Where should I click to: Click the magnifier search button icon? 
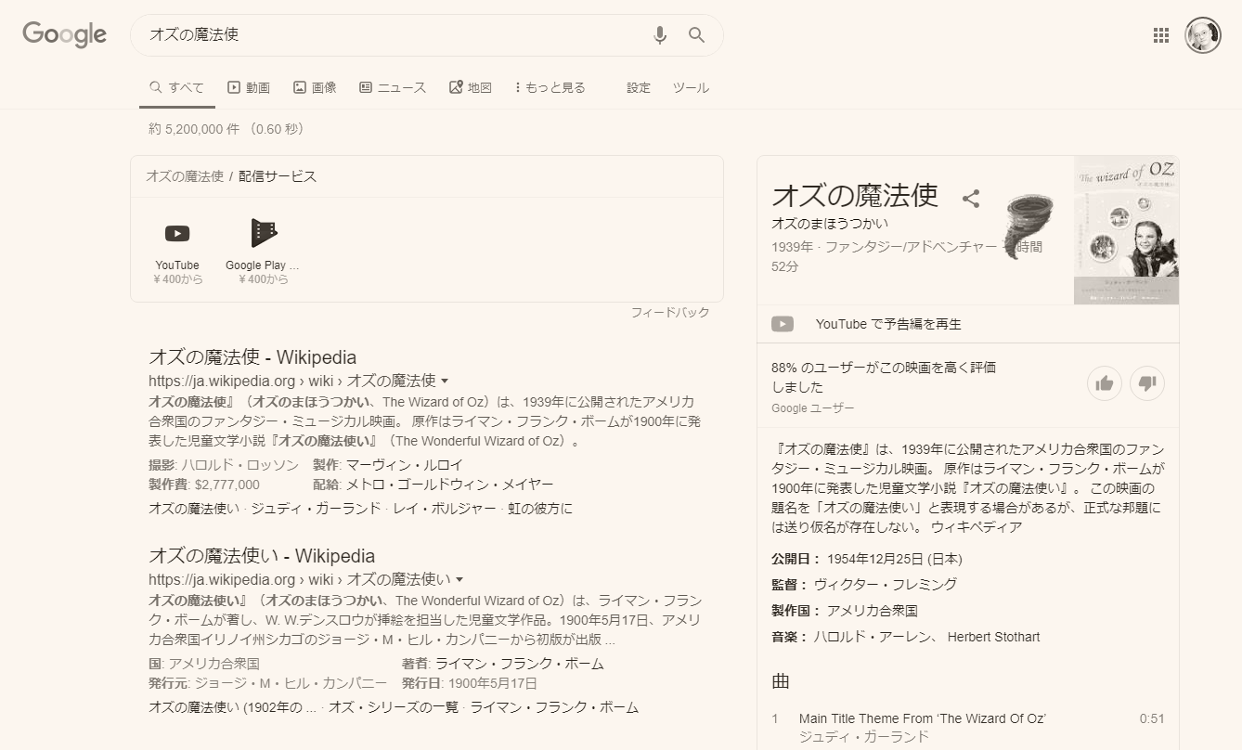click(x=696, y=35)
